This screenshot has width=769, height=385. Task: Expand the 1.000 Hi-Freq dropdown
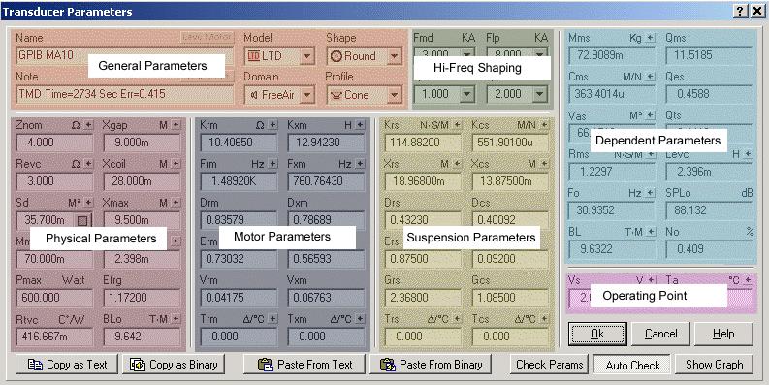pos(467,93)
